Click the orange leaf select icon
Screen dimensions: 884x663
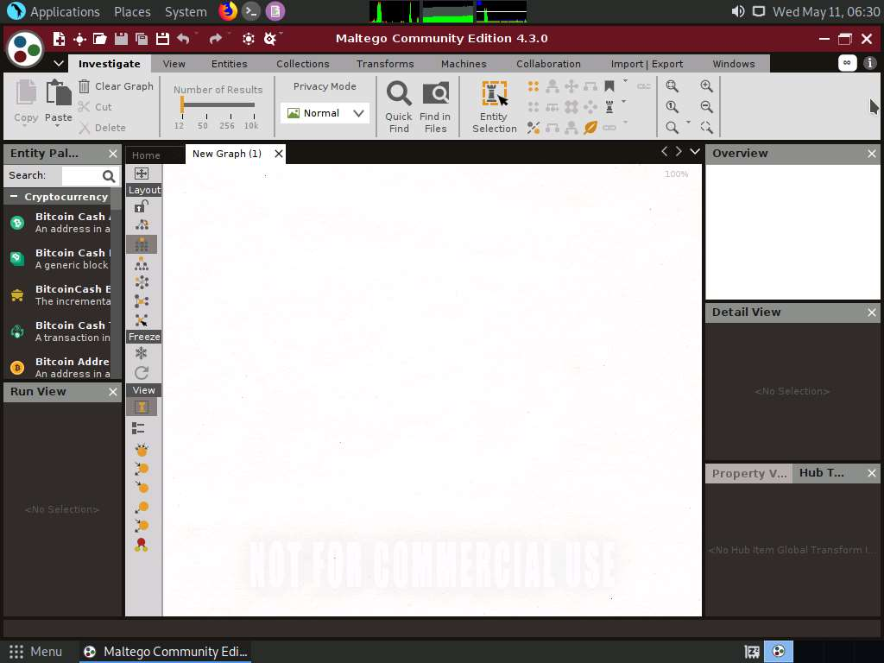coord(590,128)
